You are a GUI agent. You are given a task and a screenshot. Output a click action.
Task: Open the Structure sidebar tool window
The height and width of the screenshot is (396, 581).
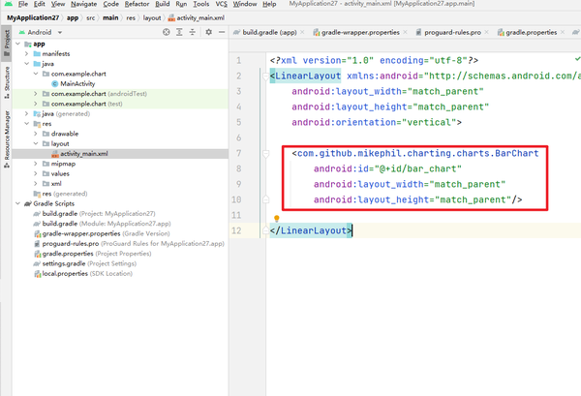tap(7, 82)
